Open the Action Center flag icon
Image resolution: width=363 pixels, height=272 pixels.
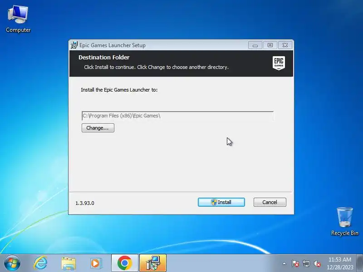pyautogui.click(x=295, y=263)
